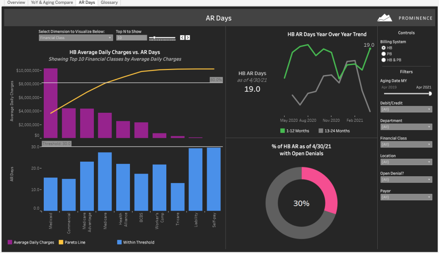Viewport: 439px width, 253px height.
Task: Open the Glossary tab
Action: [x=109, y=2]
